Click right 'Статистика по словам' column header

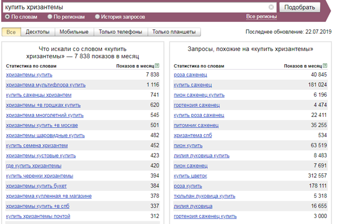tap(199, 66)
